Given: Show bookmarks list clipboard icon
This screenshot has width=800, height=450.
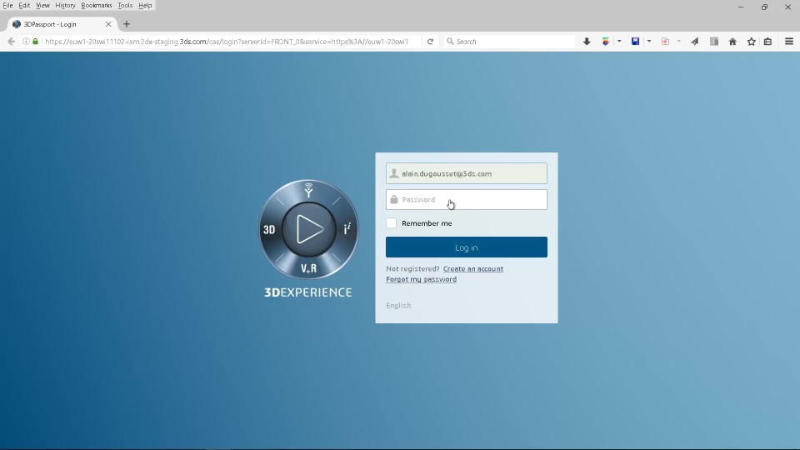Looking at the screenshot, I should (x=767, y=42).
